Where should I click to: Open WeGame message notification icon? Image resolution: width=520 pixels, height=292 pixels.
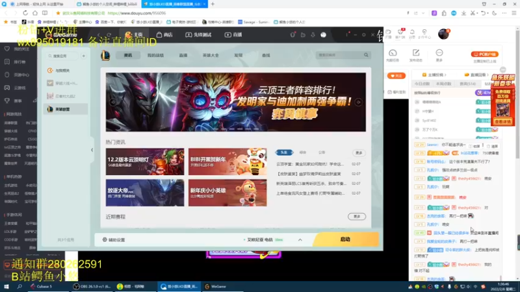click(x=292, y=34)
